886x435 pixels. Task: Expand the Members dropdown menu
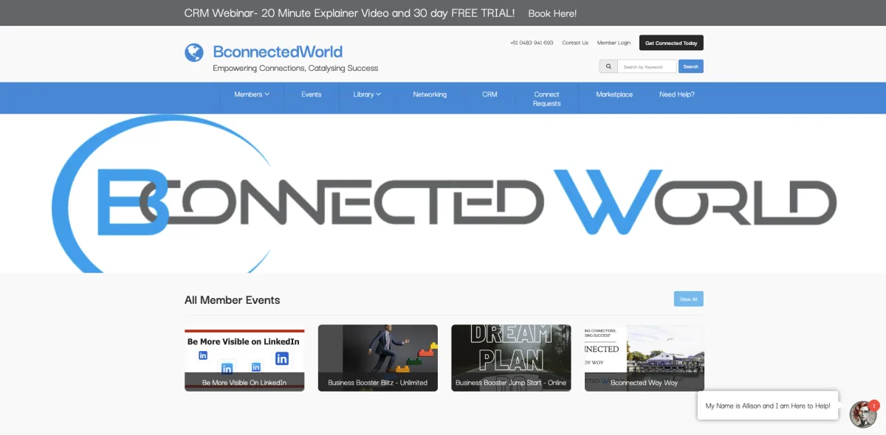252,94
